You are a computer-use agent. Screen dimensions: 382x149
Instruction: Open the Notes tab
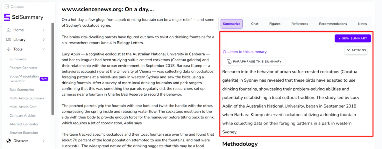tap(362, 24)
